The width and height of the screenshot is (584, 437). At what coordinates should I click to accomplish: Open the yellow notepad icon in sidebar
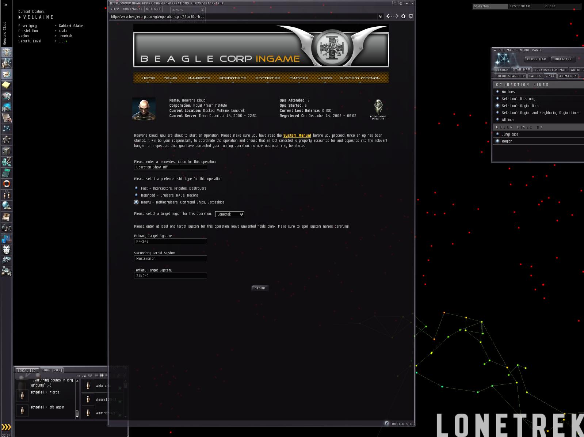[x=7, y=85]
